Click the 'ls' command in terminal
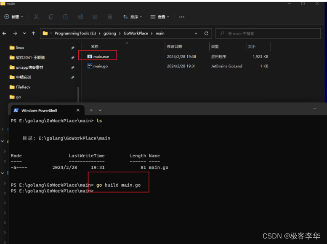 (x=99, y=121)
